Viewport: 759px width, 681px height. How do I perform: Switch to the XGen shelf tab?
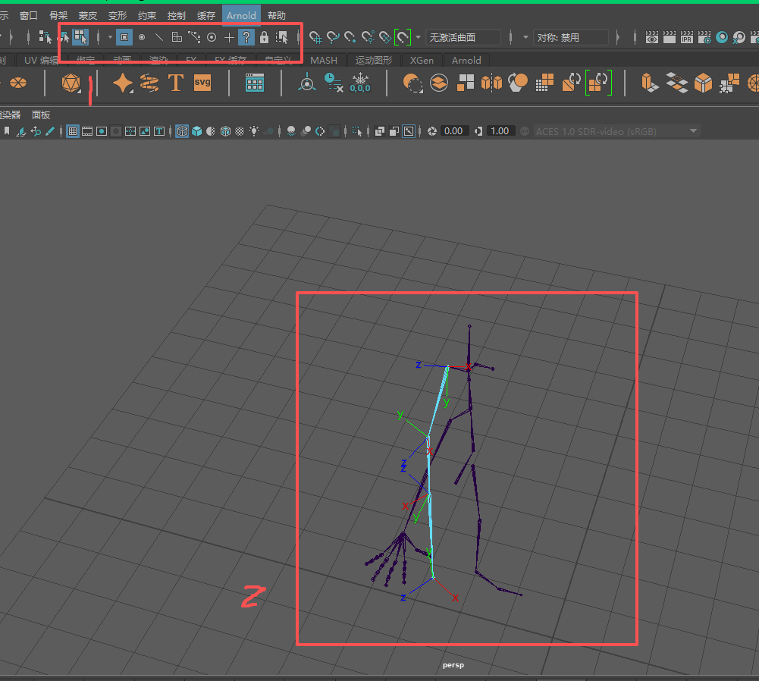[x=422, y=60]
